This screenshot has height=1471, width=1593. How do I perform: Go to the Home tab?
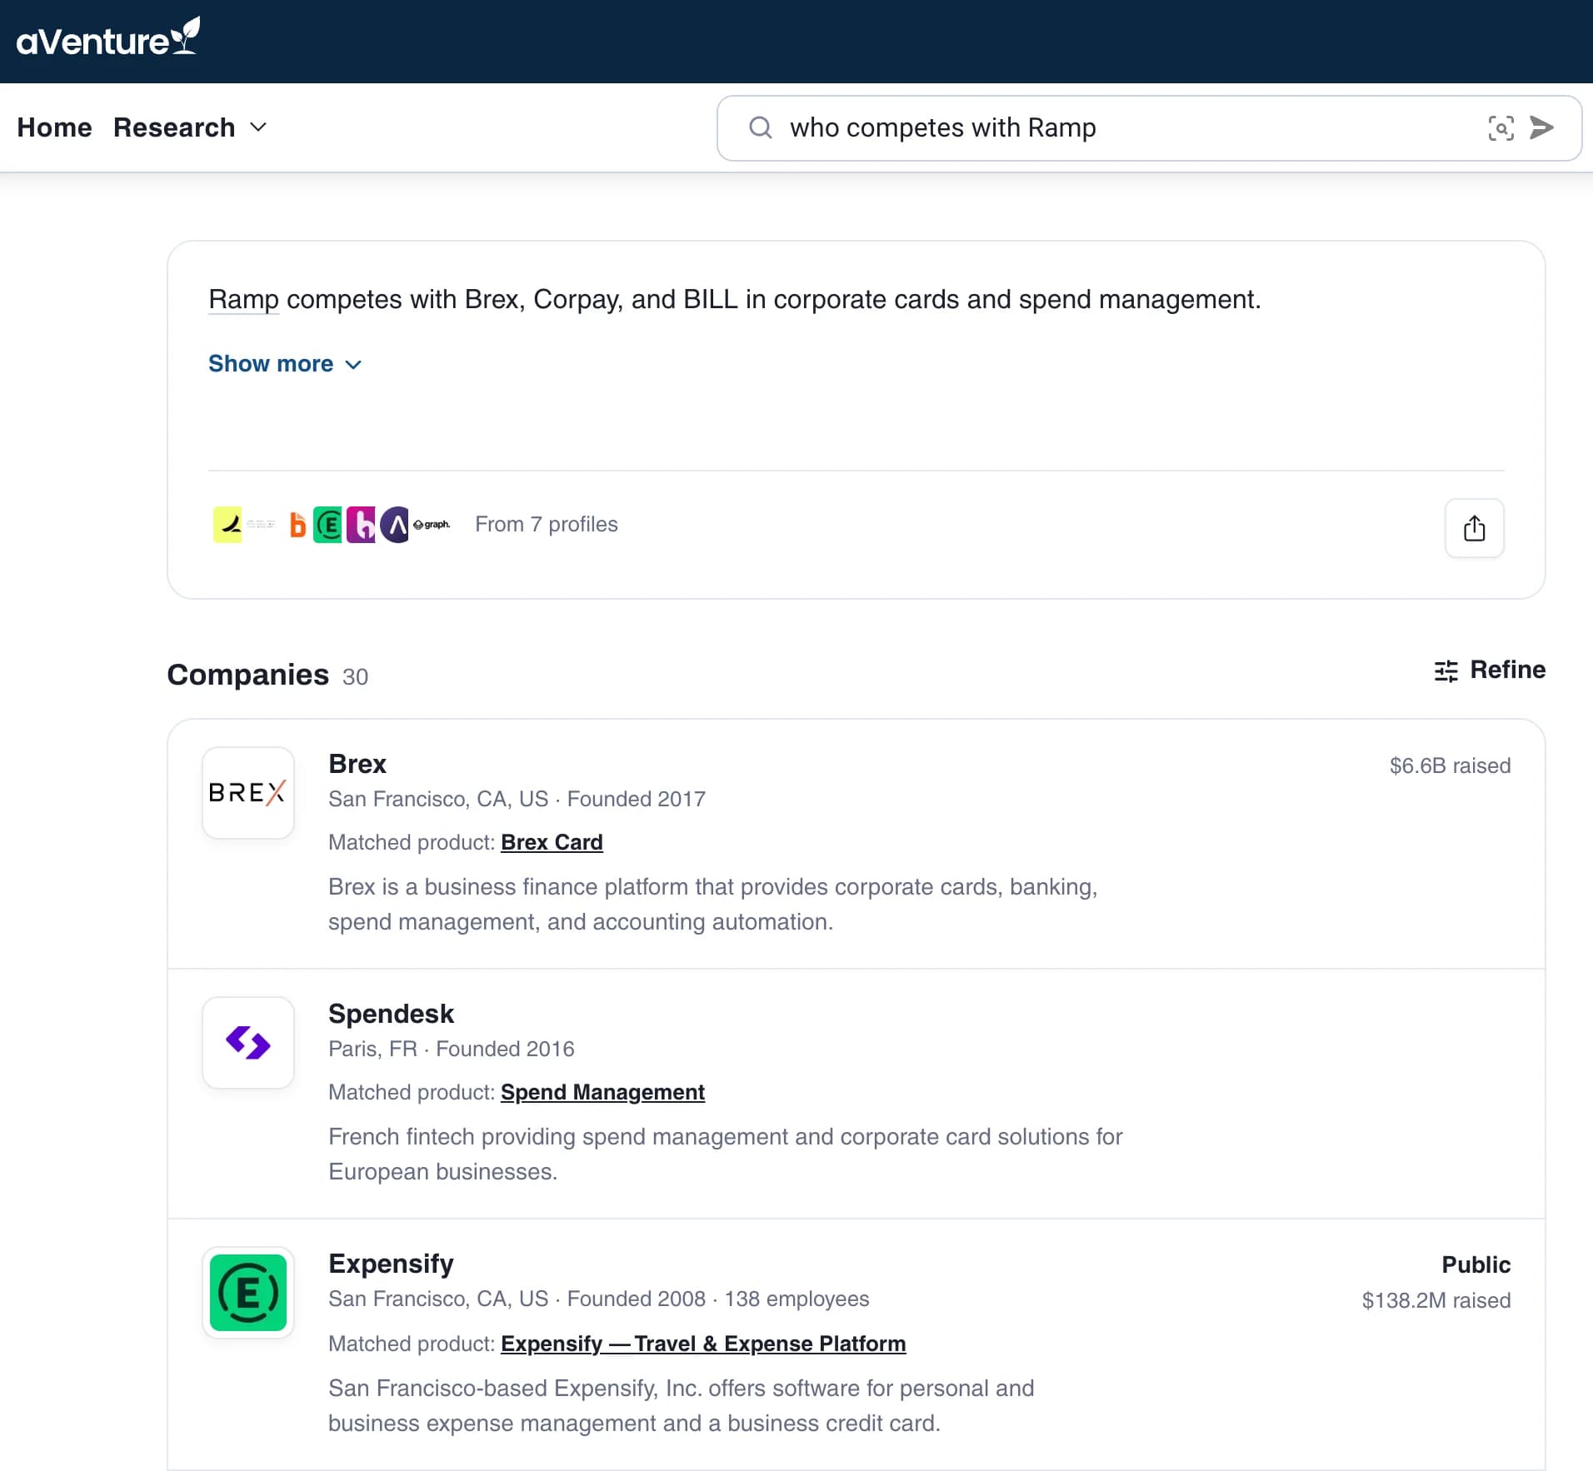click(54, 127)
